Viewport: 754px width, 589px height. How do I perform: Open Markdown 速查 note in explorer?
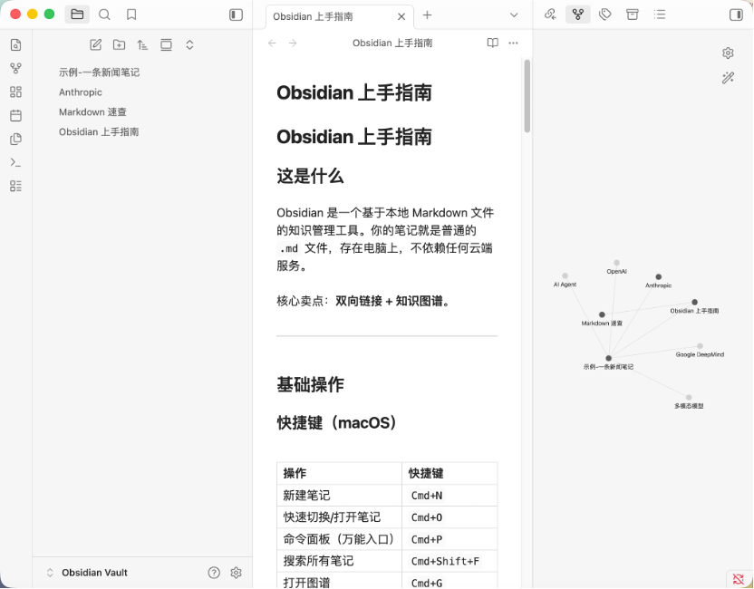[x=92, y=112]
